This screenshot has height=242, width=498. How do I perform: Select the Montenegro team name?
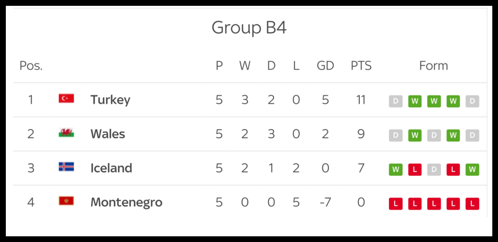tap(126, 202)
